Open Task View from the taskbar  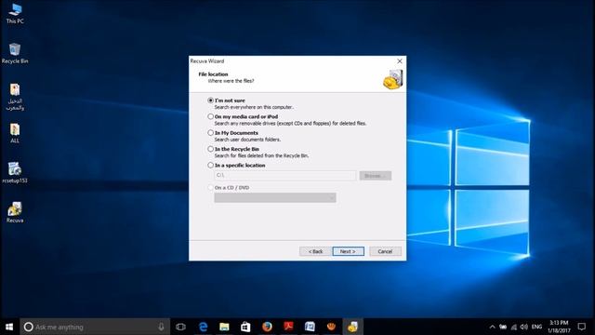181,327
